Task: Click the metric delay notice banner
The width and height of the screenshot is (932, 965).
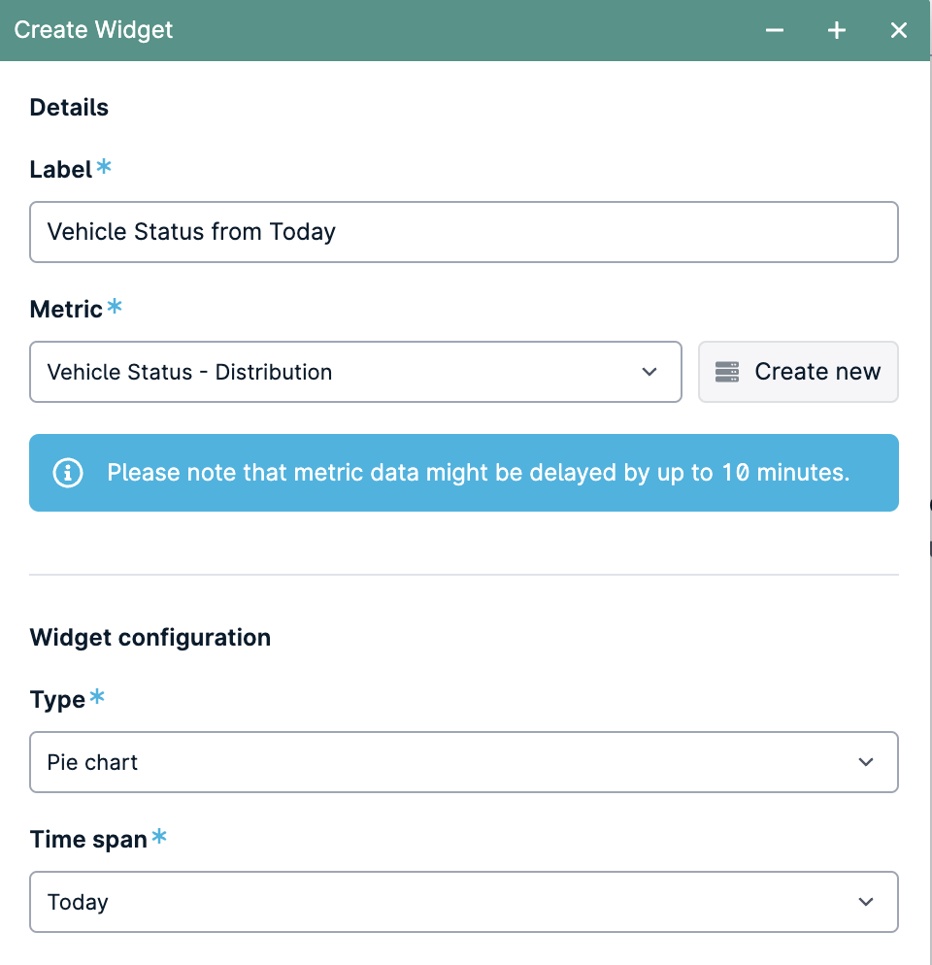Action: [464, 473]
